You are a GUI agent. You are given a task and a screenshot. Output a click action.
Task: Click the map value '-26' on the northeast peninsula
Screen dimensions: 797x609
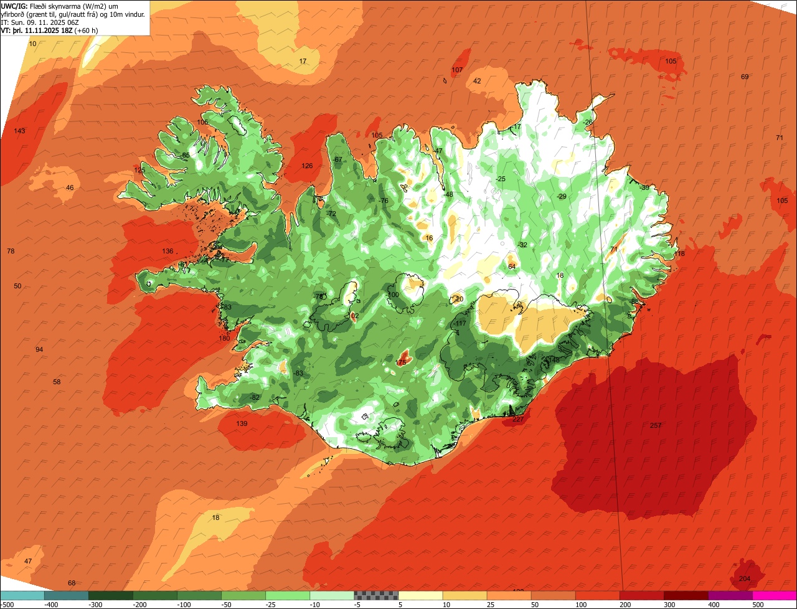click(588, 121)
